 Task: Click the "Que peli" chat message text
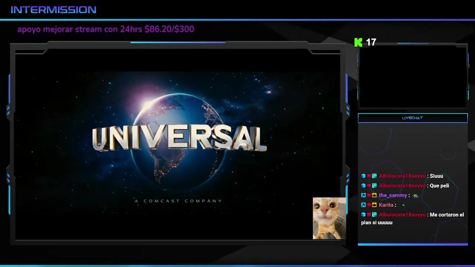coord(439,186)
